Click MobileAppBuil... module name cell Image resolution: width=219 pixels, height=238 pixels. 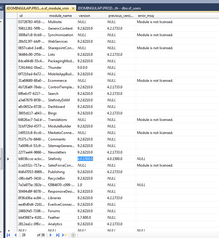pos(62,74)
